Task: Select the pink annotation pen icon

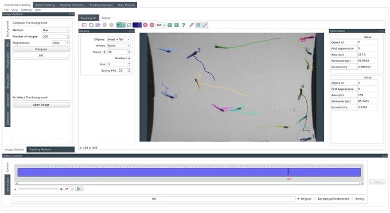Action: click(x=191, y=25)
